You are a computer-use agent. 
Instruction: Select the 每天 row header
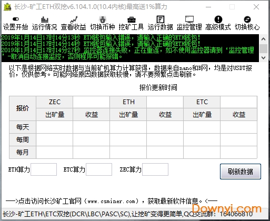click(x=23, y=127)
